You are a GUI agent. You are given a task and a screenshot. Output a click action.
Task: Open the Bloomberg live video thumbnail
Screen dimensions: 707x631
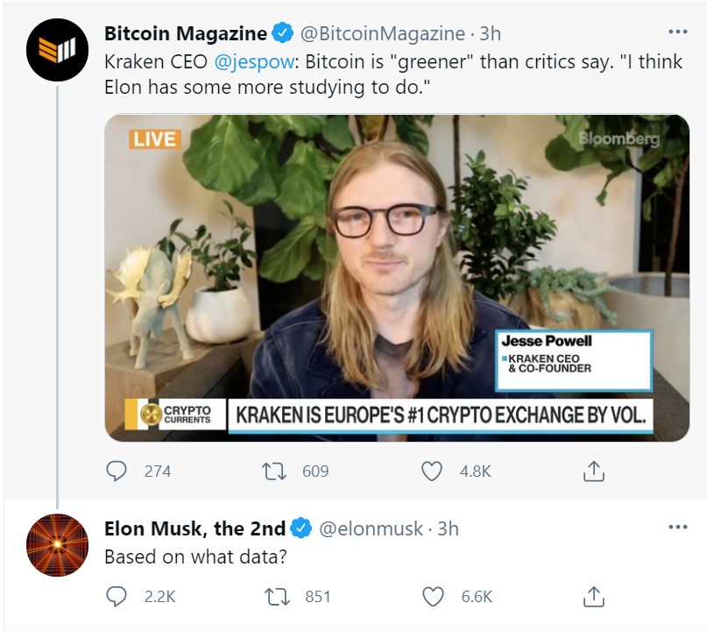(397, 277)
